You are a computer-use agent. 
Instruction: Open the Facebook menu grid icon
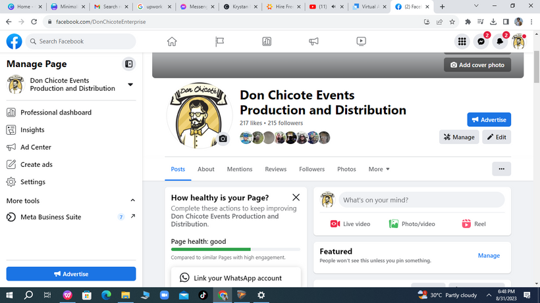462,41
